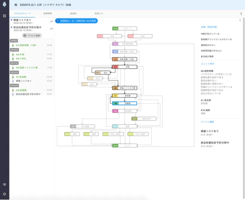Open the list view icon in sidebar
This screenshot has height=200, width=245.
4,184
